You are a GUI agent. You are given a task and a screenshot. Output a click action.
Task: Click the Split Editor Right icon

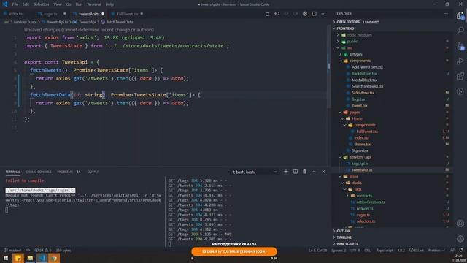[x=314, y=14]
